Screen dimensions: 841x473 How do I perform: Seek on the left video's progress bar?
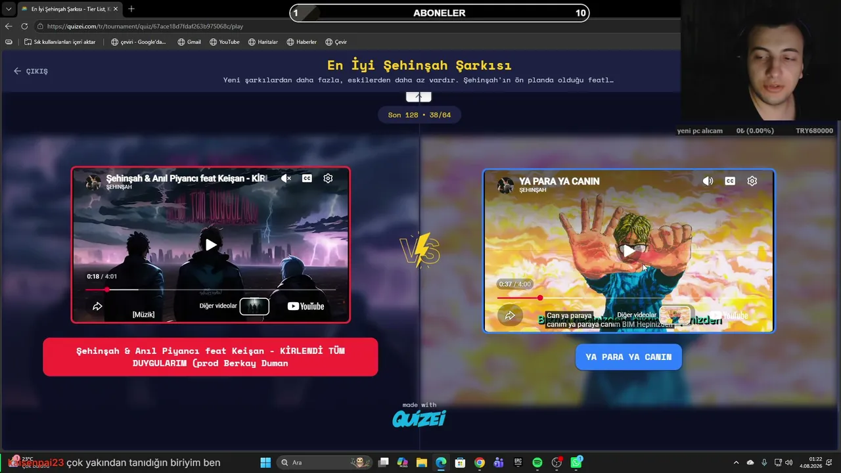pos(210,289)
